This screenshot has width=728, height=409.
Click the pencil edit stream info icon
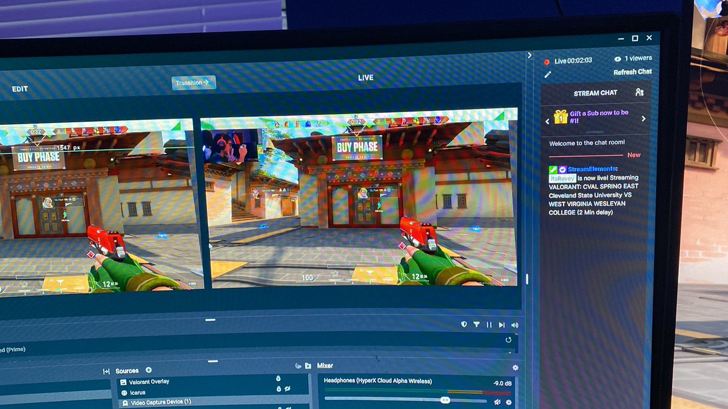coord(548,74)
